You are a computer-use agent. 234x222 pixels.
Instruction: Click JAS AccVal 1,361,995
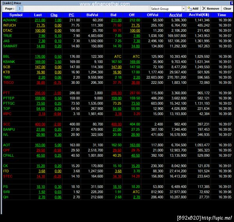[x=202, y=41]
